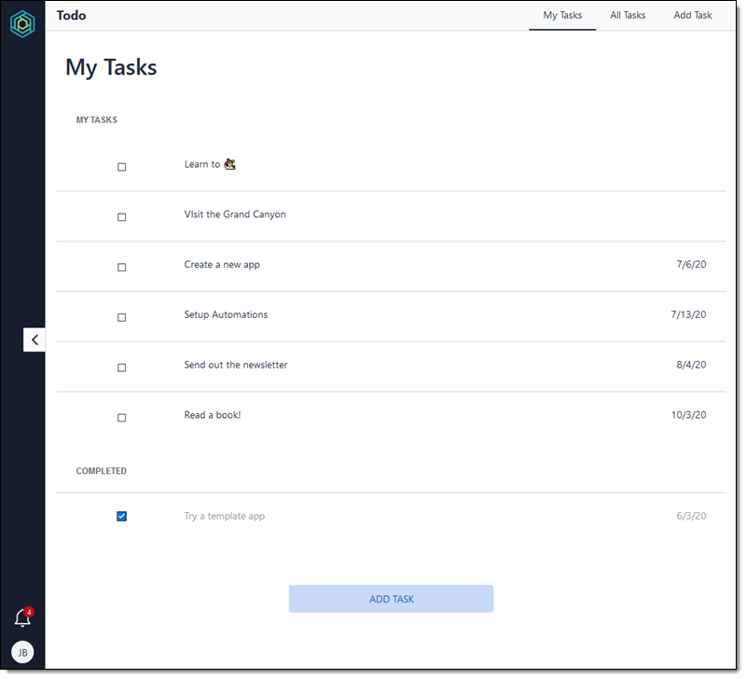
Task: Tick the 'Create a new app' checkbox
Action: click(121, 268)
